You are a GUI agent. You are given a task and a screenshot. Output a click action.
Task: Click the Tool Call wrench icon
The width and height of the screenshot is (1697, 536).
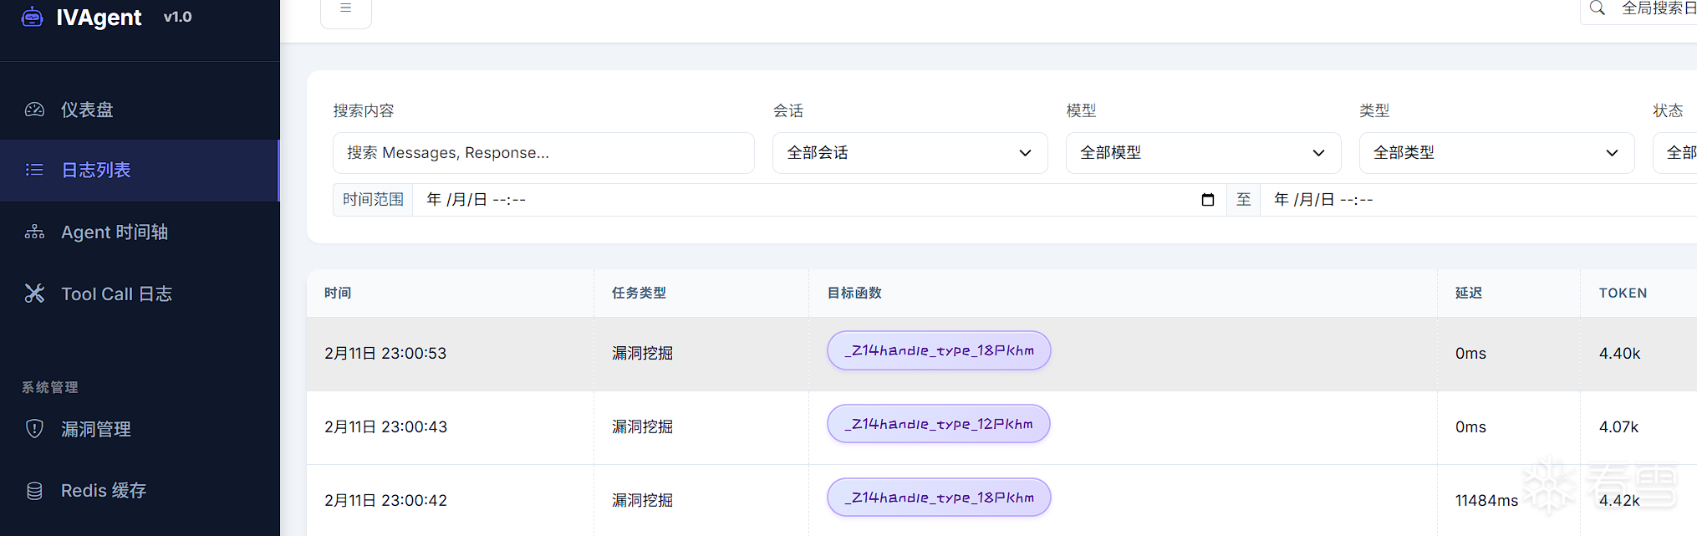coord(34,294)
